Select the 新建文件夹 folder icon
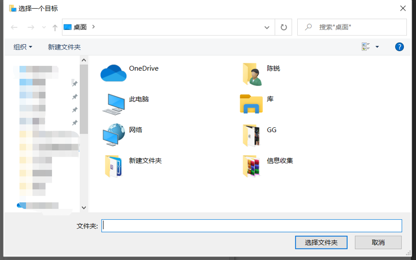 point(113,166)
